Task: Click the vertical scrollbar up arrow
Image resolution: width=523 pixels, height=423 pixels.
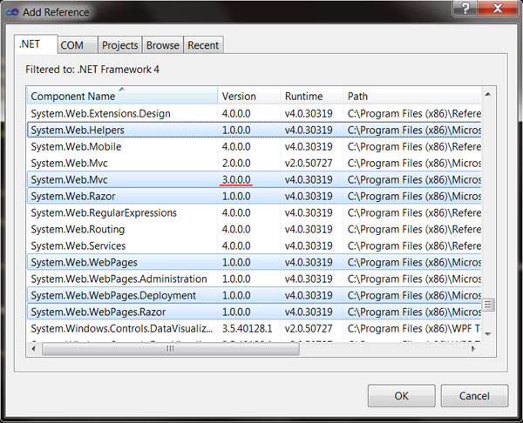Action: click(488, 95)
